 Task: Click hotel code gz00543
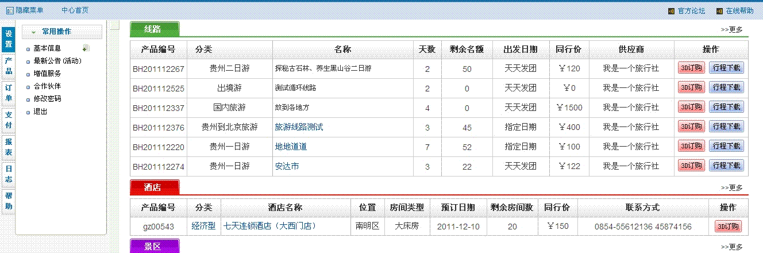(159, 227)
